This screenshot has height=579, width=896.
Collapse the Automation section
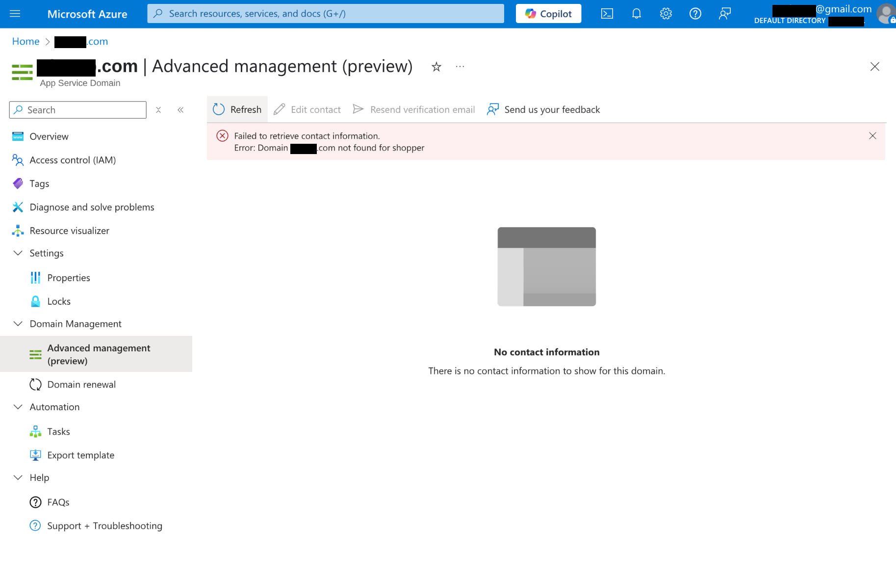click(x=18, y=407)
